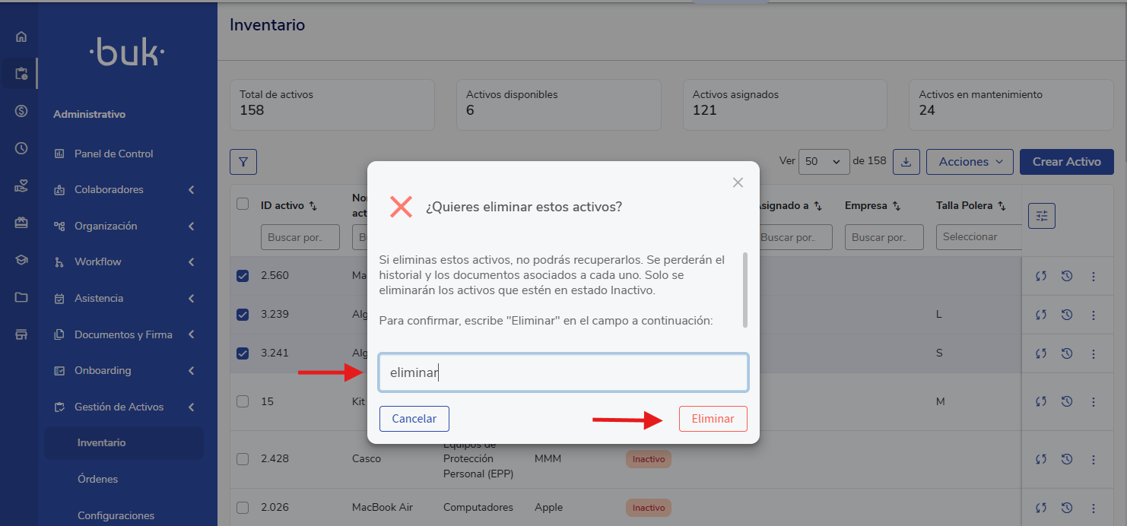
Task: Toggle the select-all header checkbox
Action: 243,204
